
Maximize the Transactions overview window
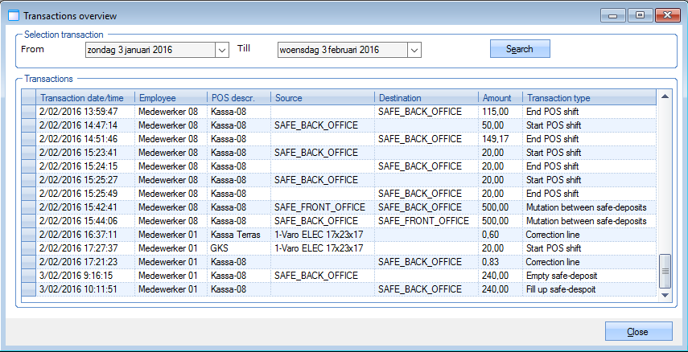(641, 15)
